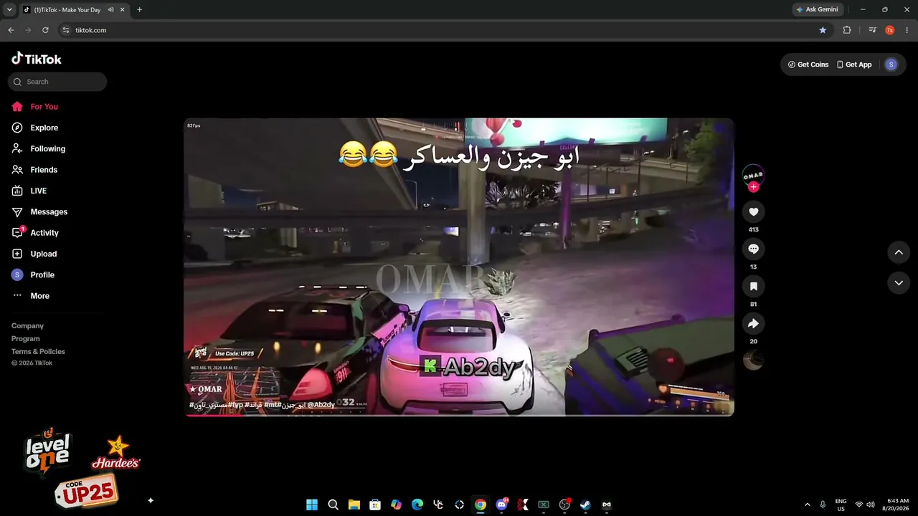
Task: Click the Ask Gemini button
Action: coord(817,9)
